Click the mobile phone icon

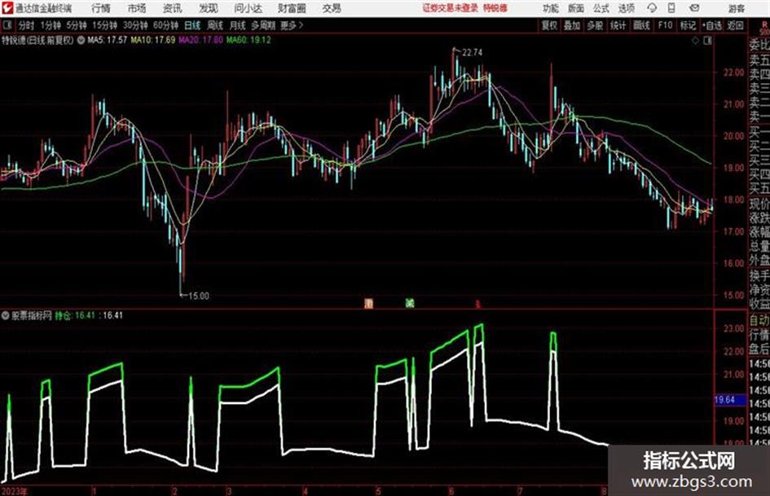point(671,8)
